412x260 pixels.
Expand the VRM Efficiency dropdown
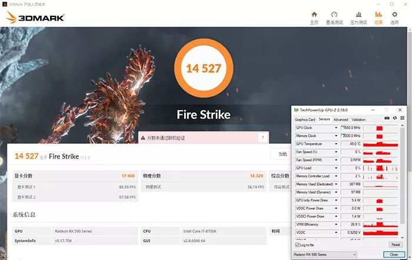[x=336, y=225]
